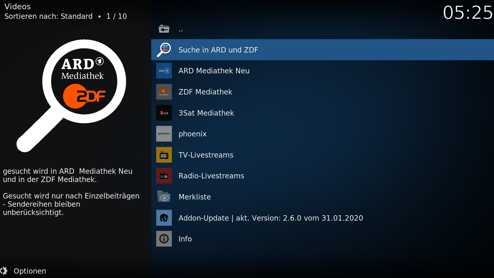Screen dimensions: 494x278
Task: Click the magnifier icon for ARD/ZDF search
Action: (164, 50)
